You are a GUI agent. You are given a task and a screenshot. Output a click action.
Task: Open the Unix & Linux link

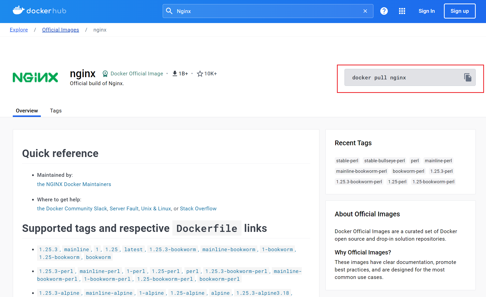pyautogui.click(x=156, y=209)
